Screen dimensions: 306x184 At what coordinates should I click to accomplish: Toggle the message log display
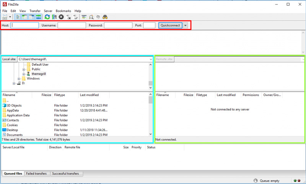coord(18,17)
